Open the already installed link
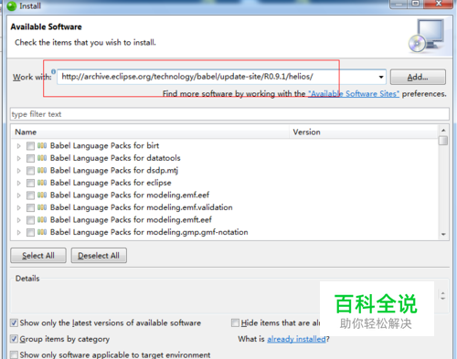 tap(296, 339)
